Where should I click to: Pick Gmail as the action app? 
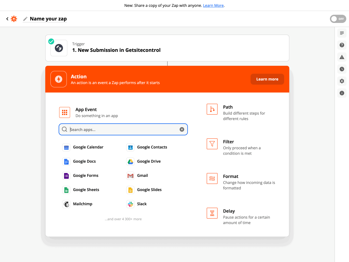tap(142, 175)
